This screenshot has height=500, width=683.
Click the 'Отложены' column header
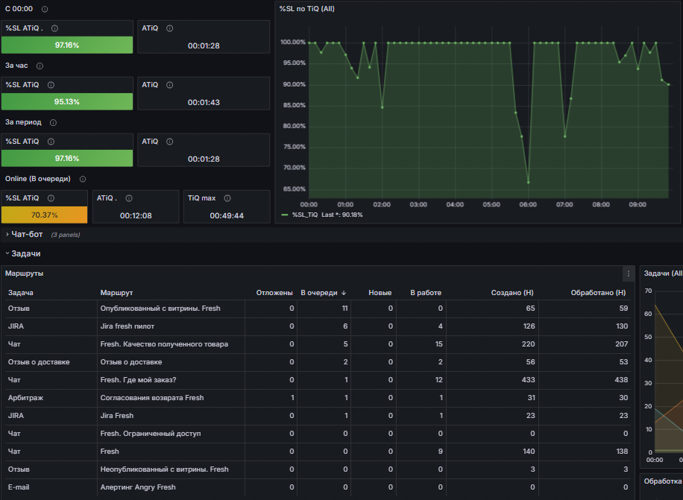coord(274,293)
